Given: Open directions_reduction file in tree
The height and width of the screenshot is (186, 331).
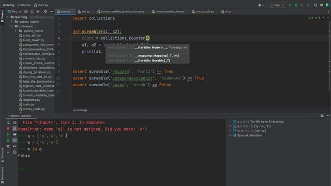Looking at the screenshot, I should 37,68.
